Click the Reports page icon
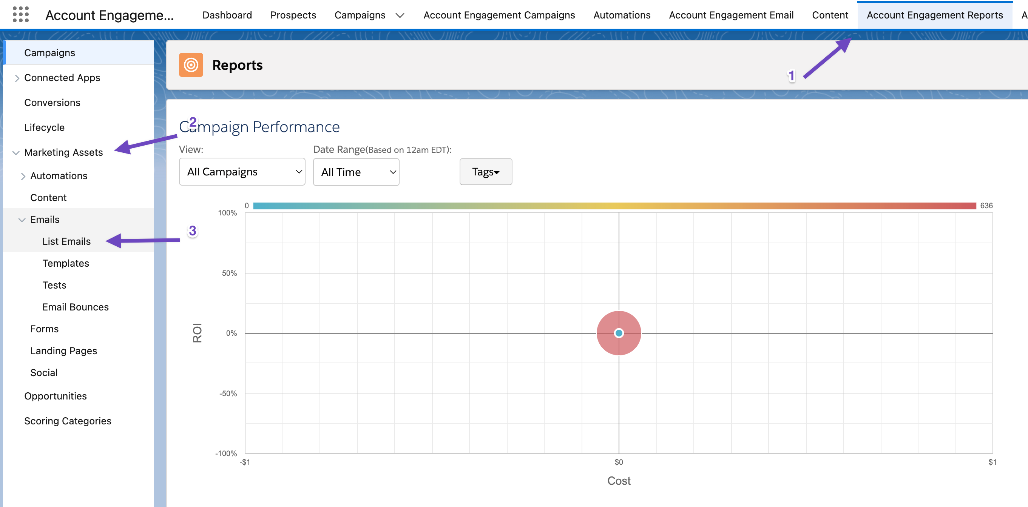This screenshot has width=1028, height=507. tap(191, 64)
